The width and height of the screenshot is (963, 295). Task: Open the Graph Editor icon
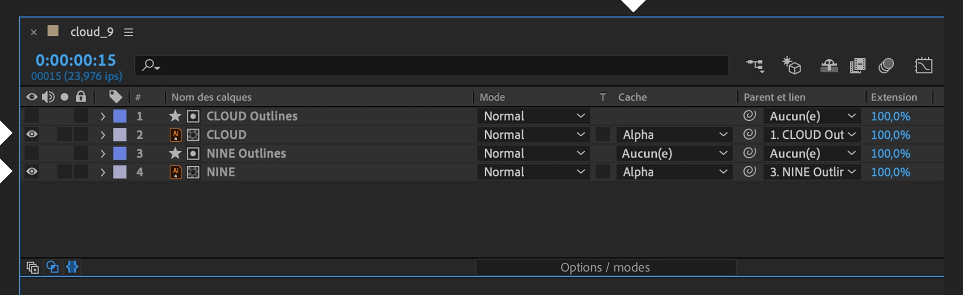tap(923, 66)
